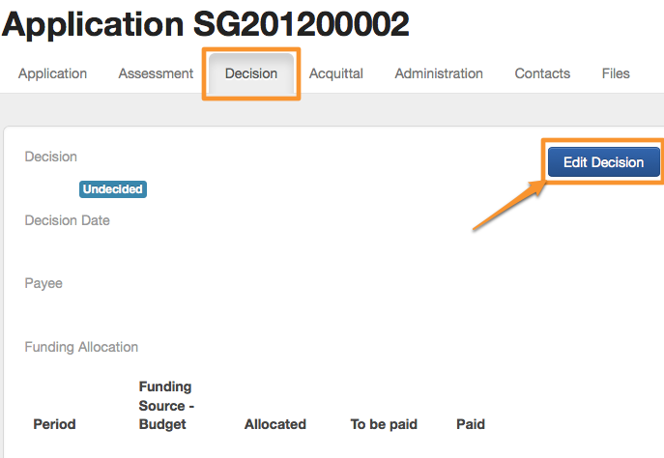Click the Funding Allocation heading
The image size is (664, 458).
coord(81,347)
